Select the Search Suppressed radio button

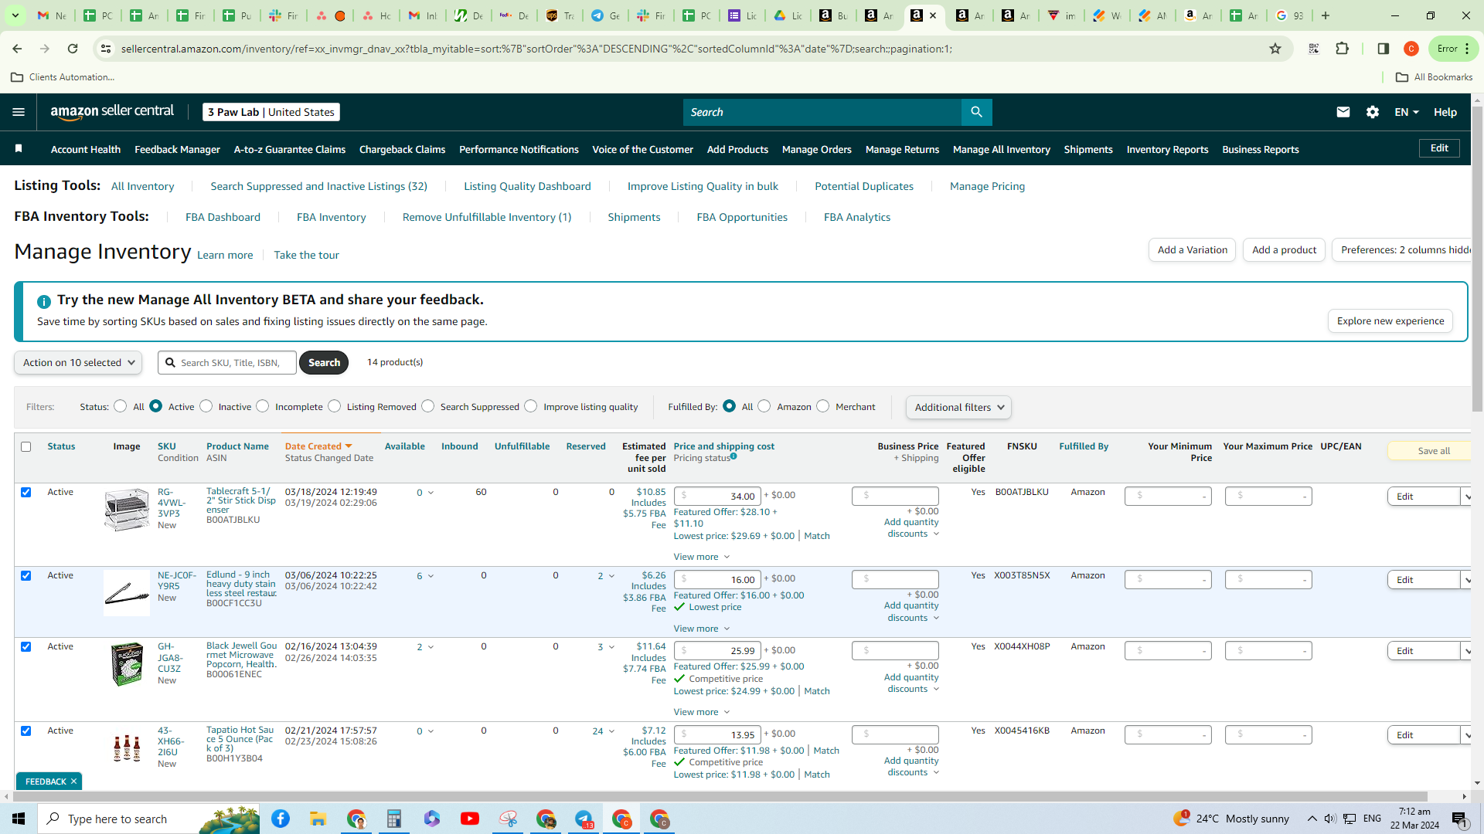(x=428, y=406)
